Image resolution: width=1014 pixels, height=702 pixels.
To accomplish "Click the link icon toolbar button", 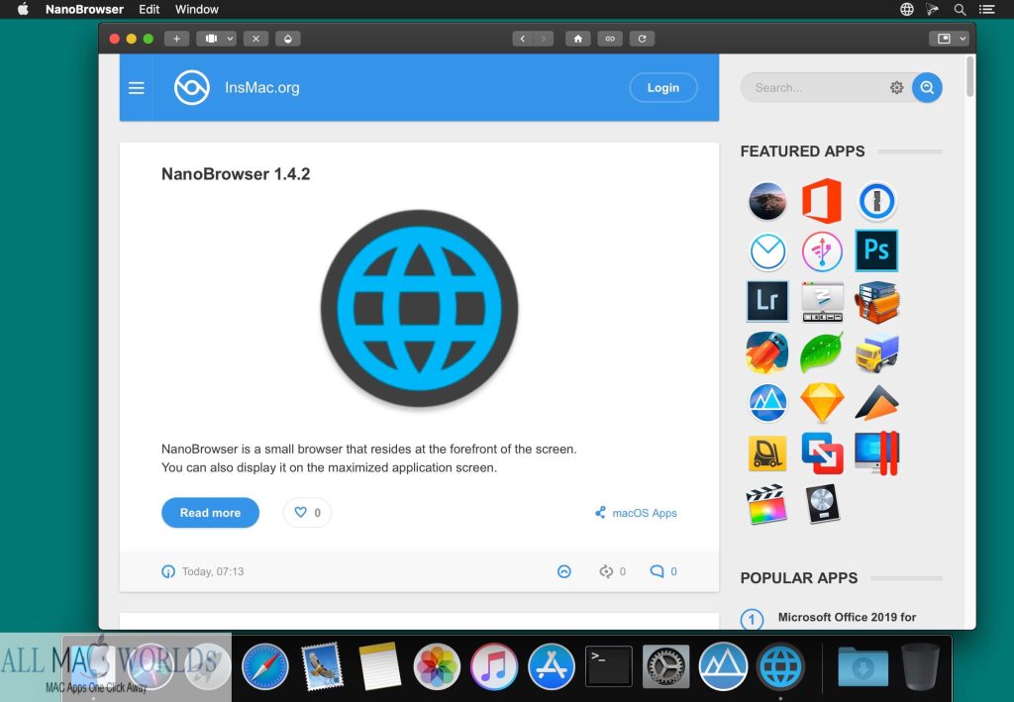I will pyautogui.click(x=610, y=39).
